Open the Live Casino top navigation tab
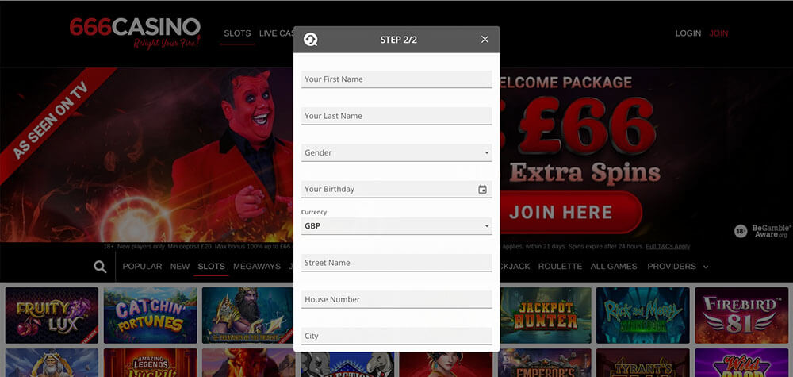 point(277,33)
